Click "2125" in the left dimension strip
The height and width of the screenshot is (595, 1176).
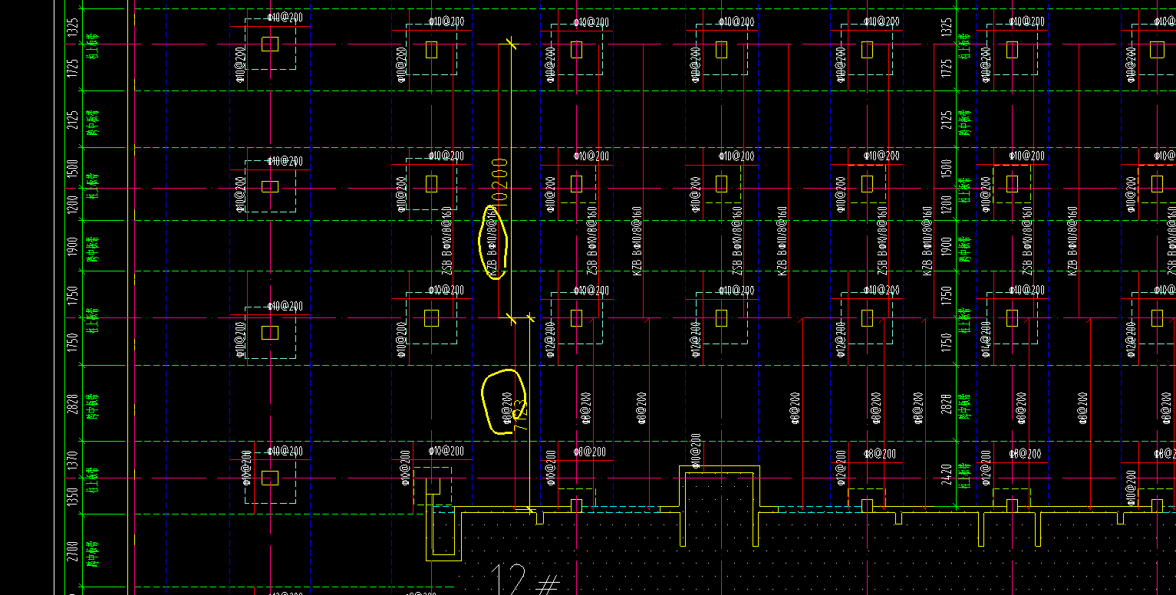[72, 120]
